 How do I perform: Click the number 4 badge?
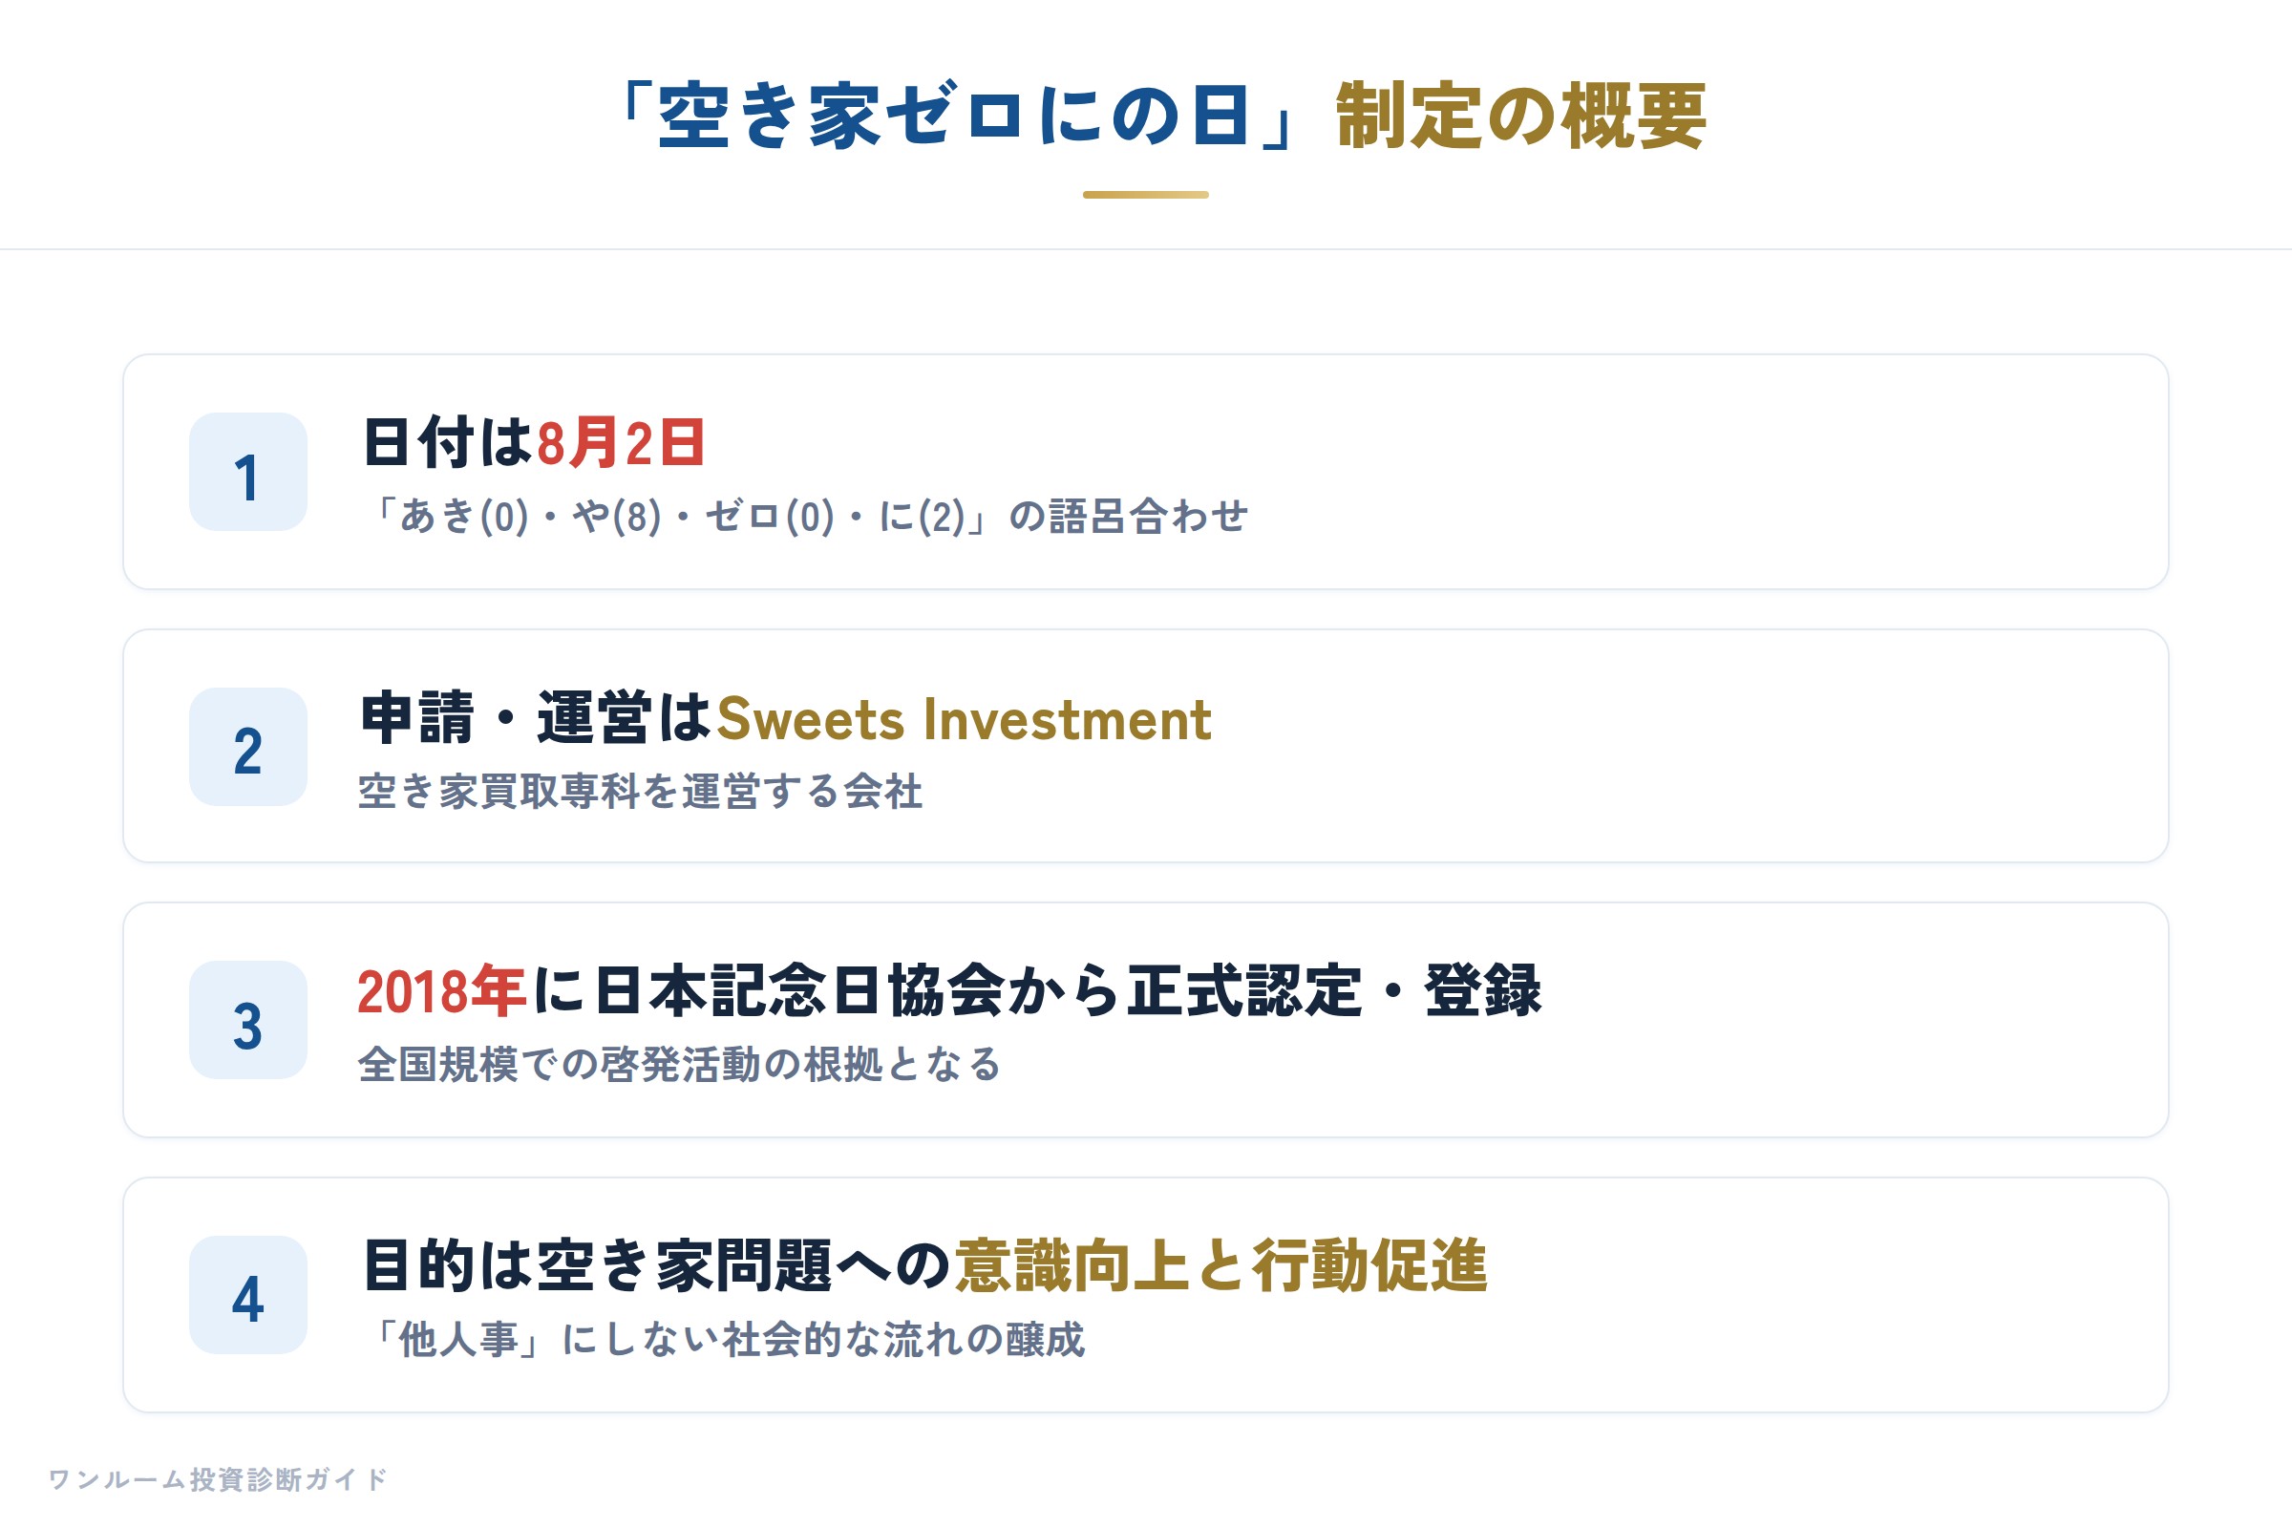(248, 1295)
